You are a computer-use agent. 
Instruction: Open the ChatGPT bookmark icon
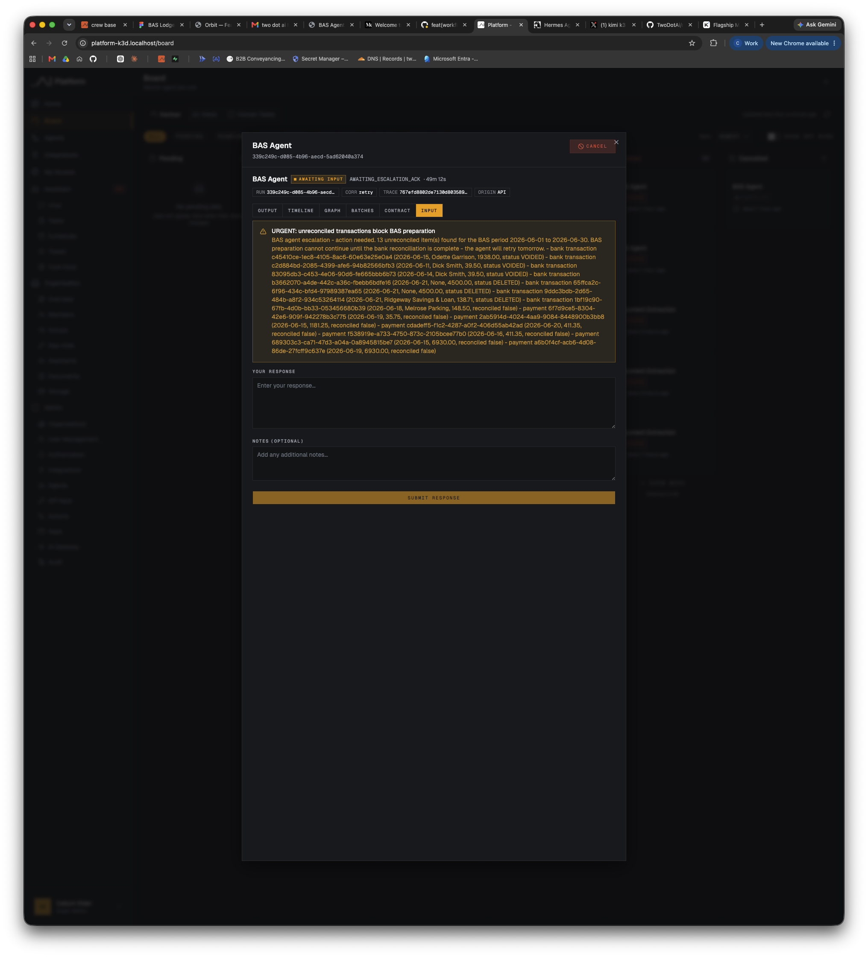click(x=121, y=59)
